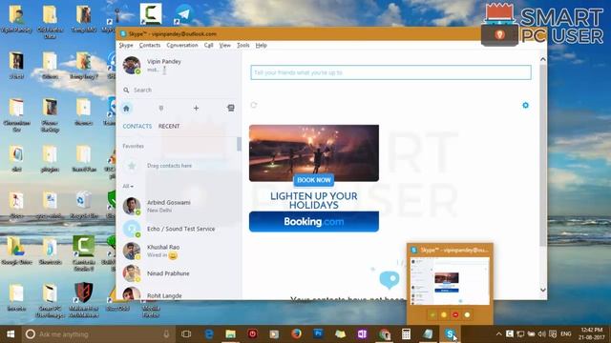
Task: Click the scroll-down arrow of feed
Action: [x=543, y=290]
